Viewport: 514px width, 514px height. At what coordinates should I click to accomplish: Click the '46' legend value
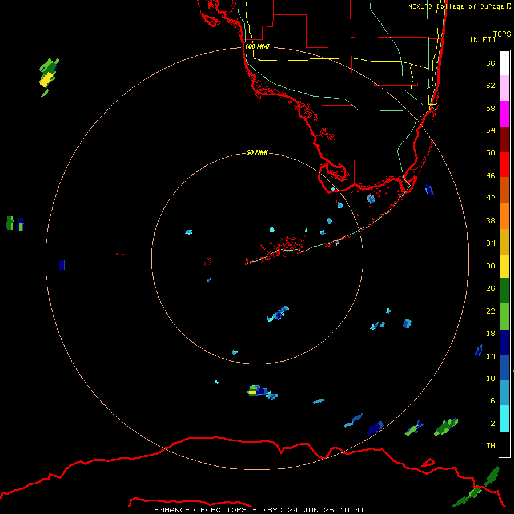[491, 176]
